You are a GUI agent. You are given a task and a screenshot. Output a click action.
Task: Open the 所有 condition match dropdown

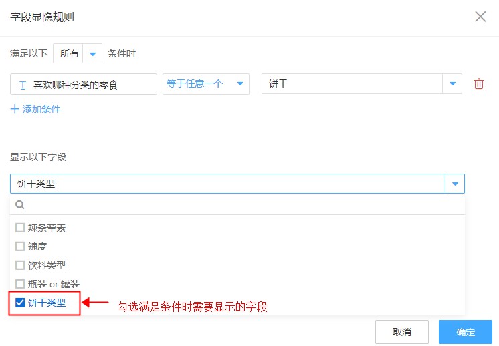(92, 53)
